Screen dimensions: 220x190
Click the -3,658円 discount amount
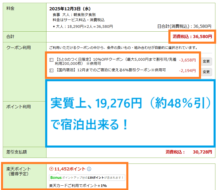coord(187,60)
